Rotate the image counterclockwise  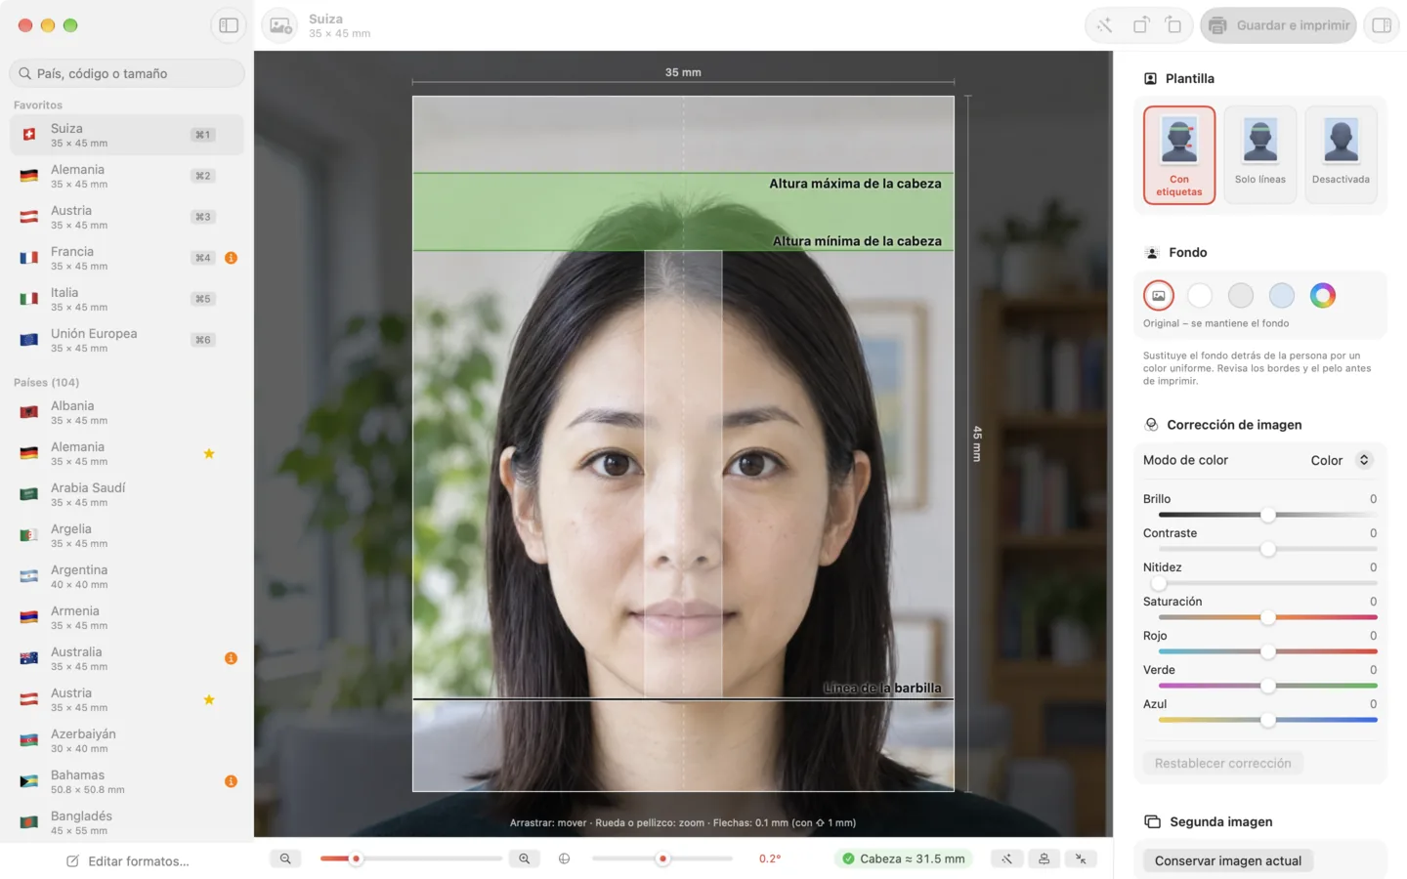(1140, 25)
